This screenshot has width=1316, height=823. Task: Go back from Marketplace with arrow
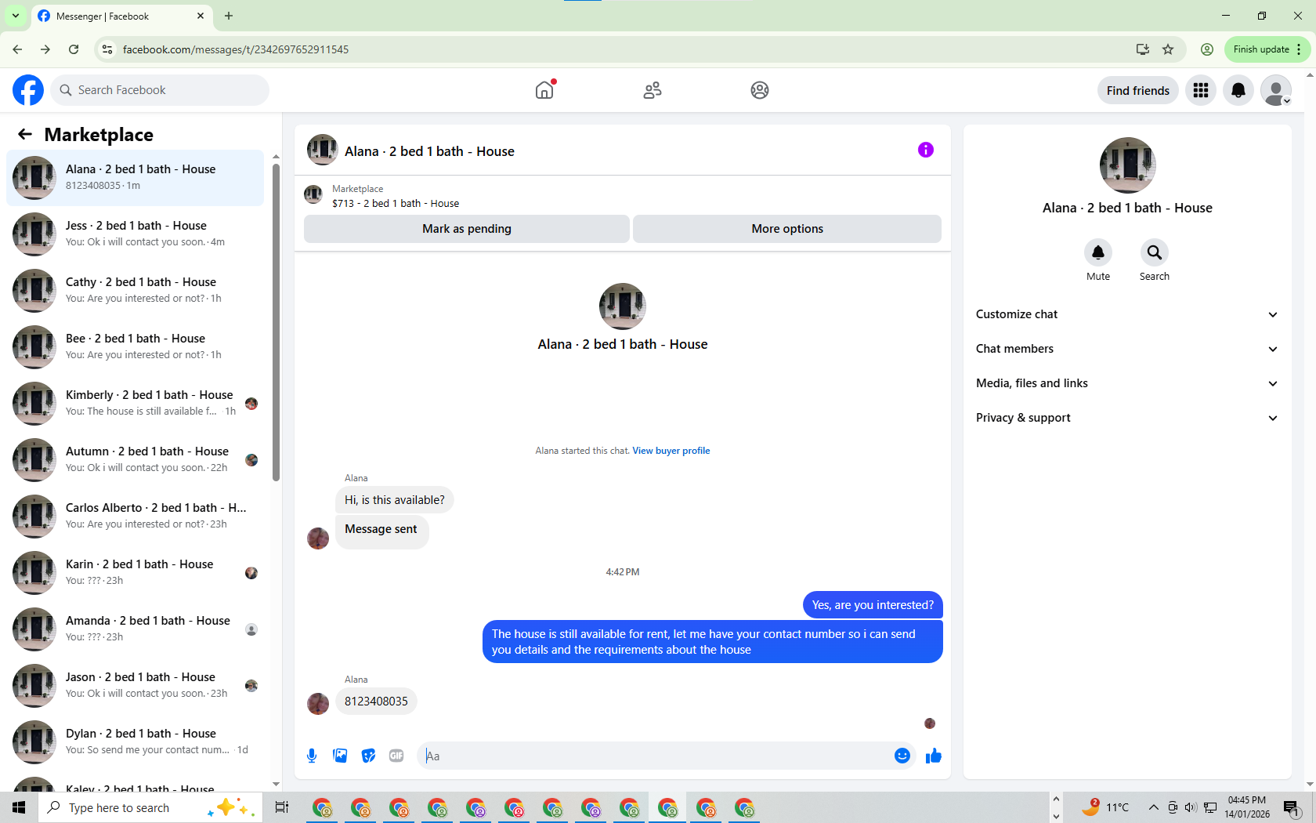25,134
